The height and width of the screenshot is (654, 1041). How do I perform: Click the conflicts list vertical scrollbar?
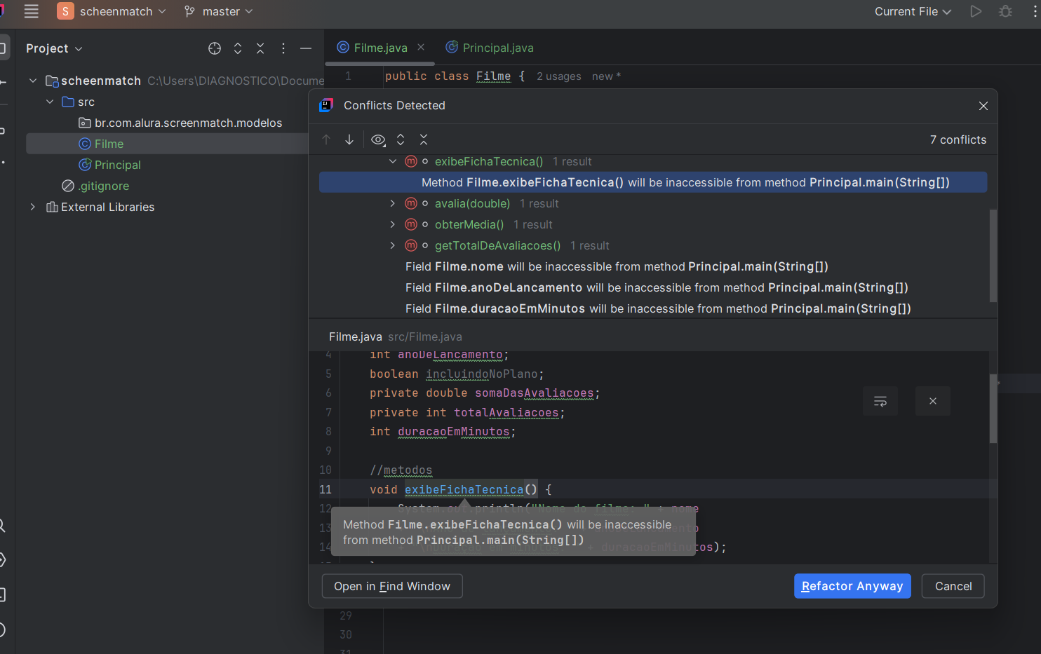(x=993, y=256)
